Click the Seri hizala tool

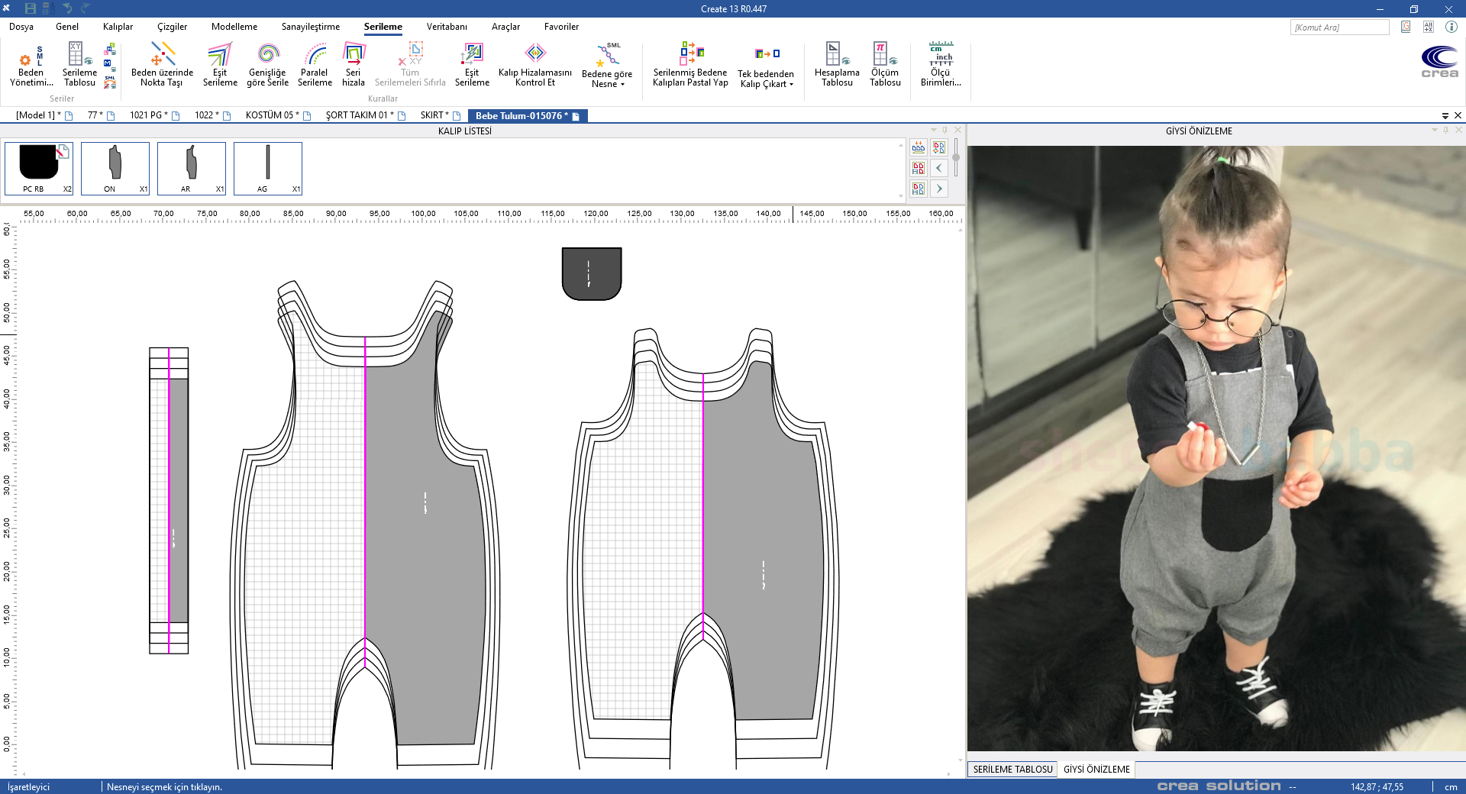coord(353,65)
